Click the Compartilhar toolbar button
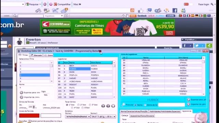This screenshot has width=219, height=123. click(x=62, y=4)
